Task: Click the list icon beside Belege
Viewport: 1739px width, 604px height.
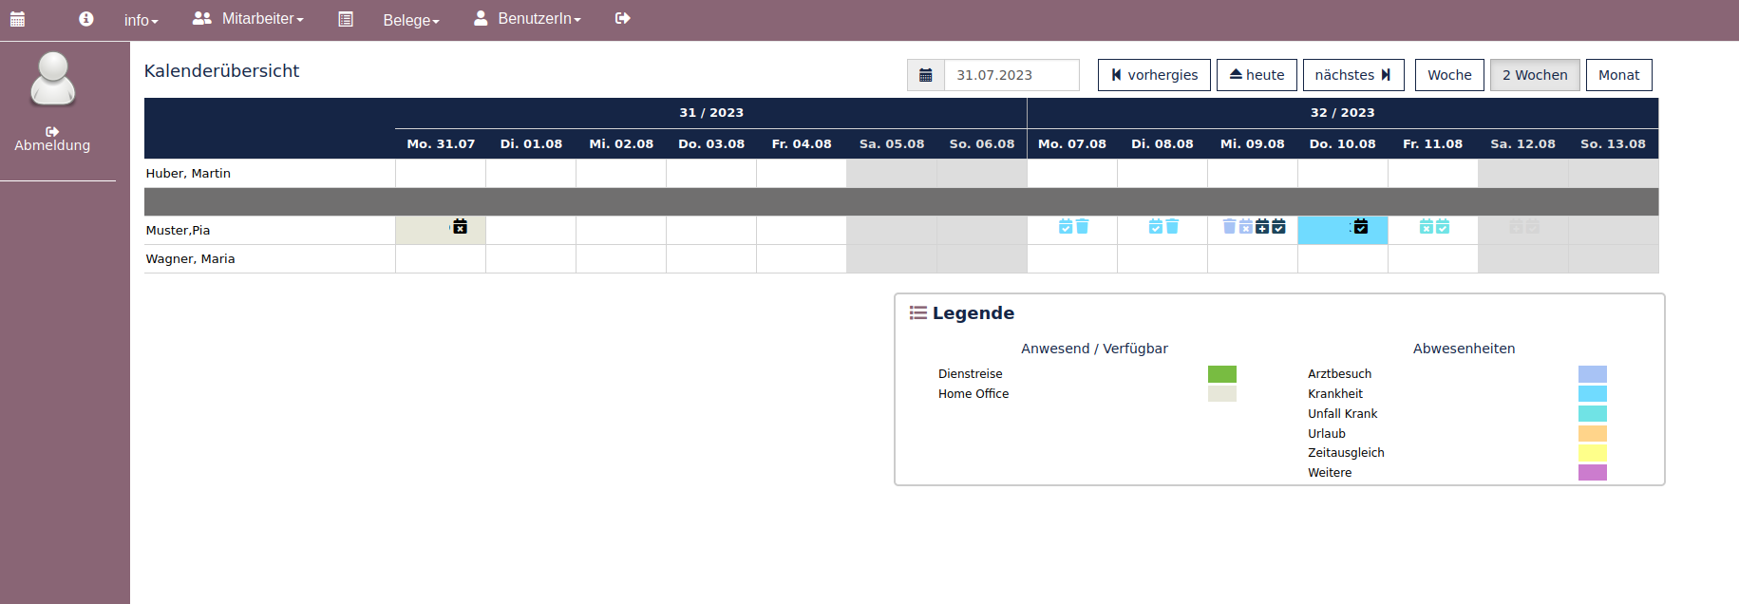Action: click(x=346, y=19)
